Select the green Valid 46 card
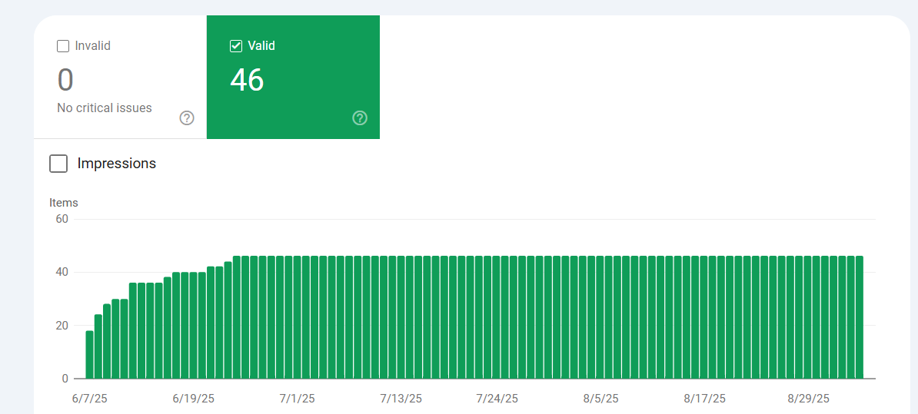The image size is (918, 414). (x=294, y=77)
